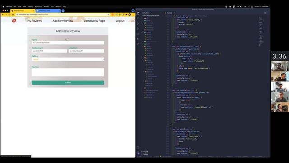Open the Window menu
Image resolution: width=289 pixels, height=163 pixels.
(58, 7)
